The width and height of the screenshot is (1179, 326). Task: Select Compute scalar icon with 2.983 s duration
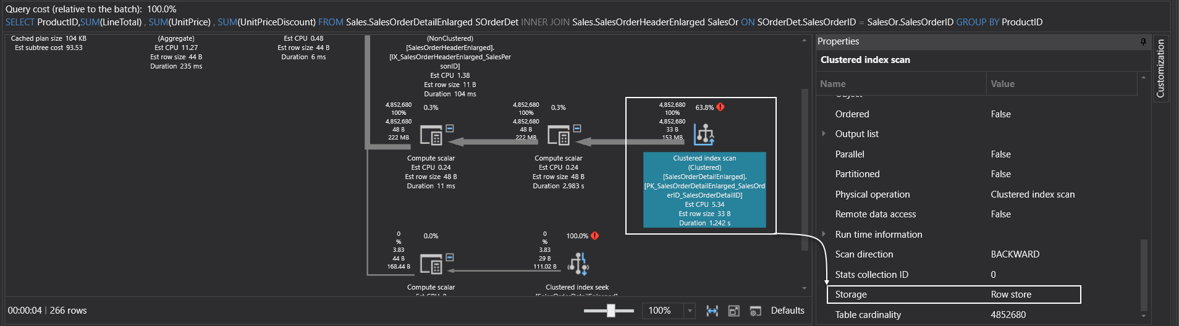click(x=558, y=135)
